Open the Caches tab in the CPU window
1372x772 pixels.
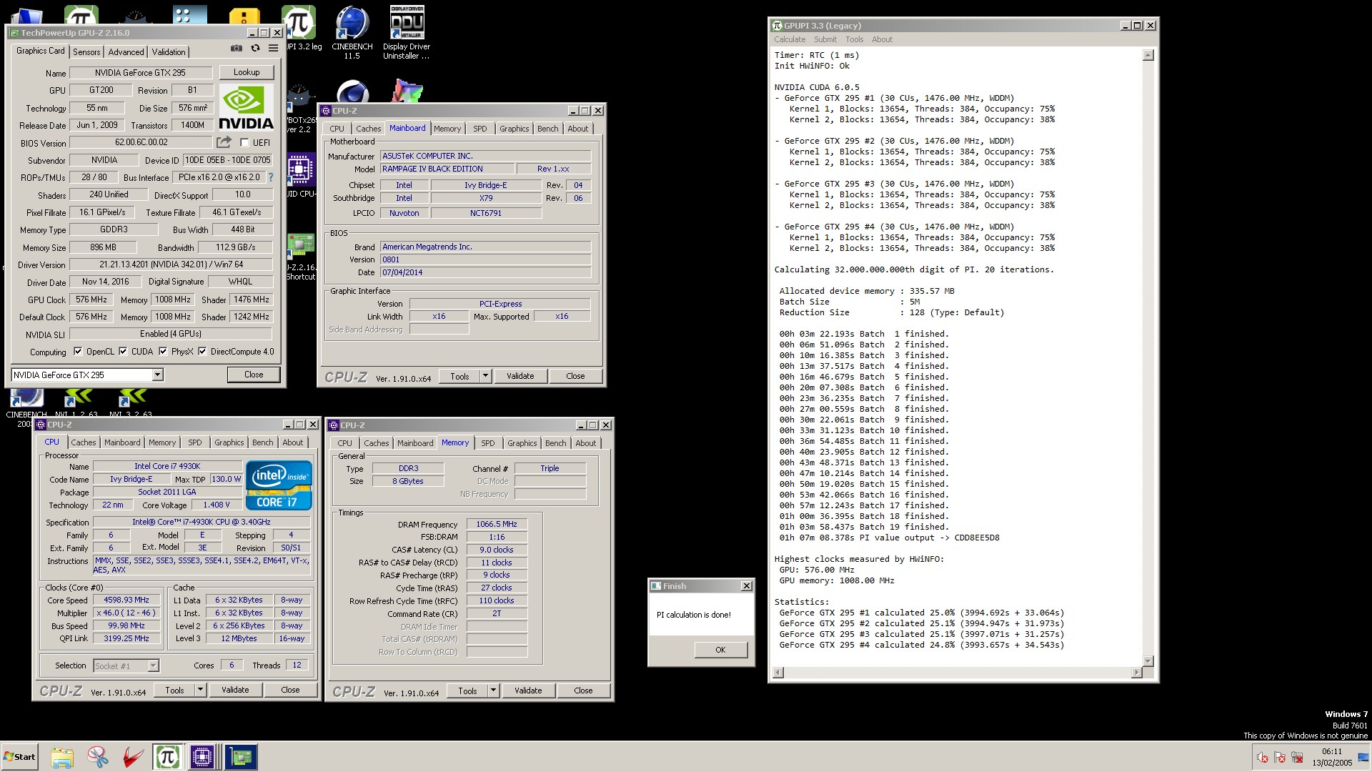tap(84, 442)
